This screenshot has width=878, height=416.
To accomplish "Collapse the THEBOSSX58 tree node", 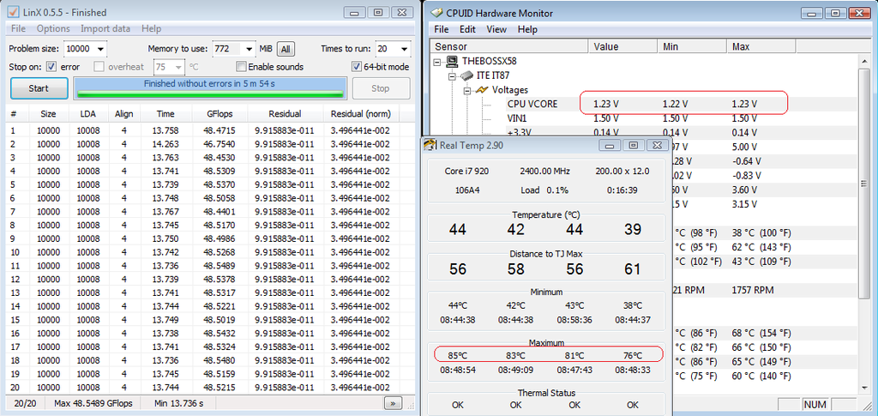I will [437, 61].
